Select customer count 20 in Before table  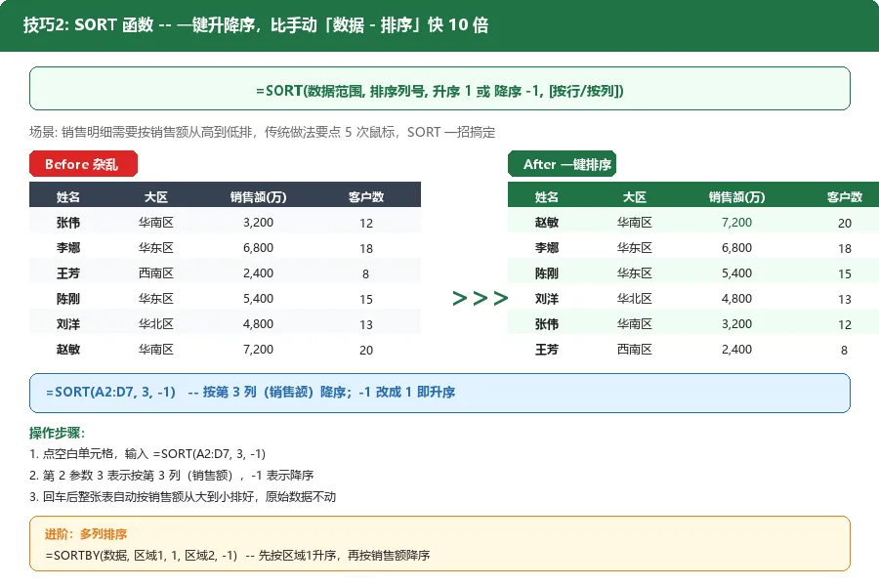(366, 350)
